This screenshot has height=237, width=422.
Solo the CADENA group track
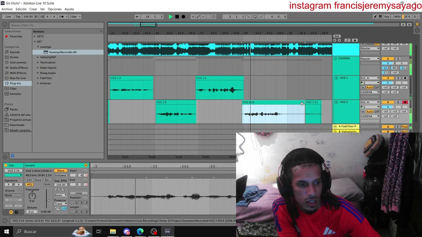[x=398, y=59]
